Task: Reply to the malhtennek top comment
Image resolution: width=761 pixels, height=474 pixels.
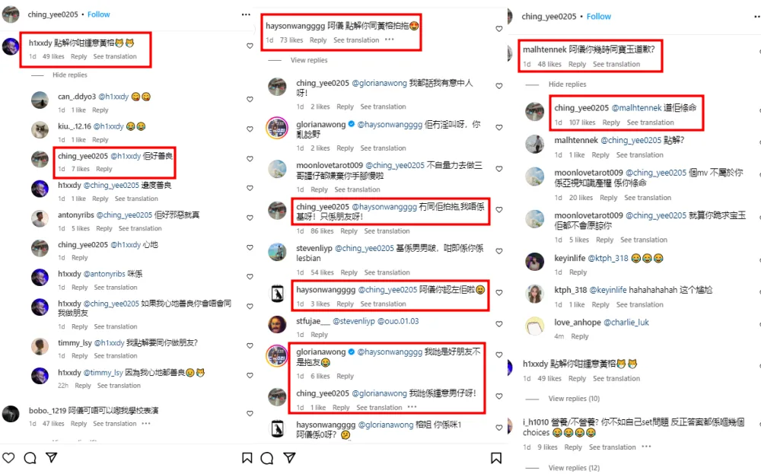Action: click(x=577, y=64)
